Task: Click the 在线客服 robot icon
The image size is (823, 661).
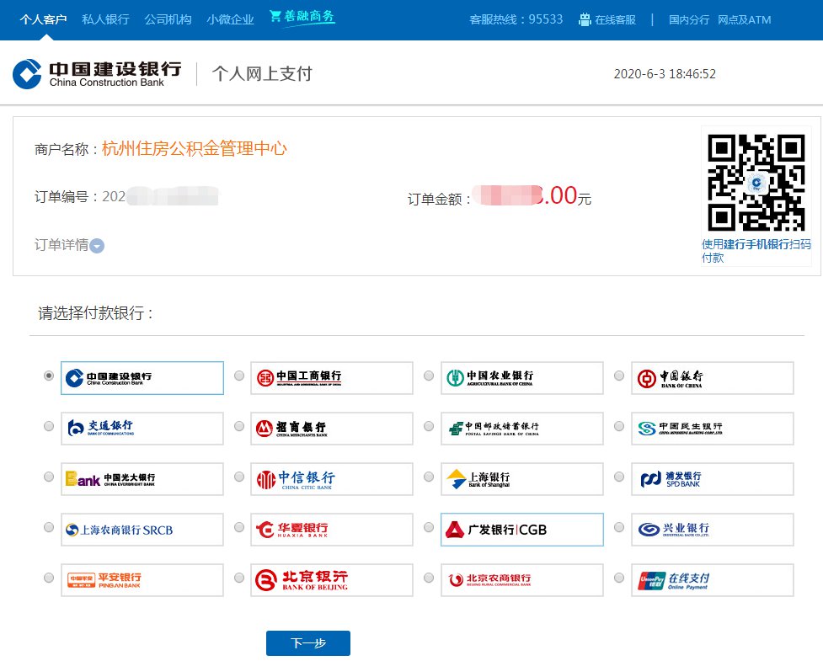Action: 584,19
